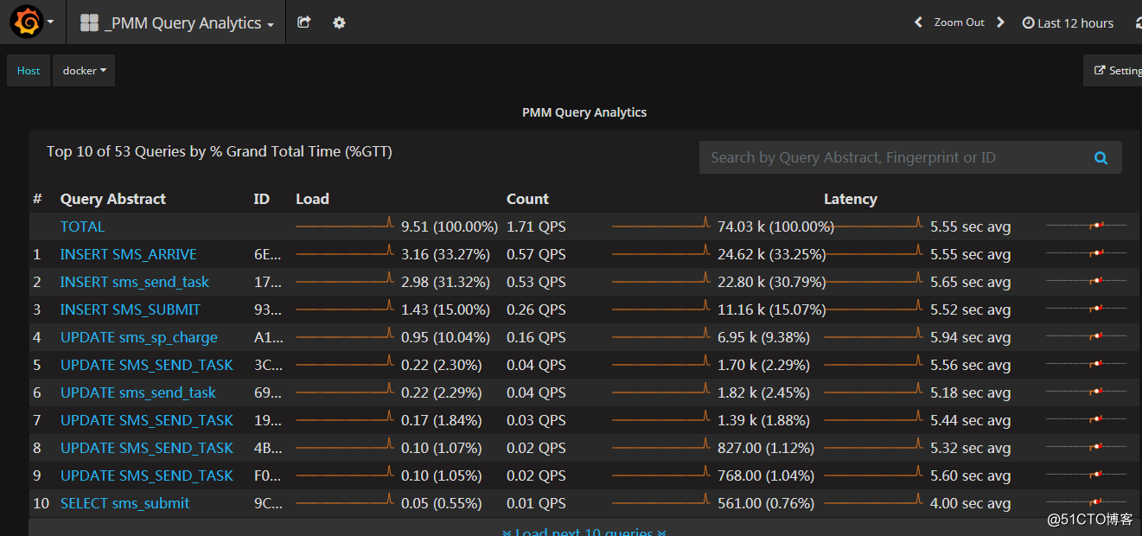Open the Last 12 hours time picker
The image size is (1142, 536).
[x=1068, y=23]
